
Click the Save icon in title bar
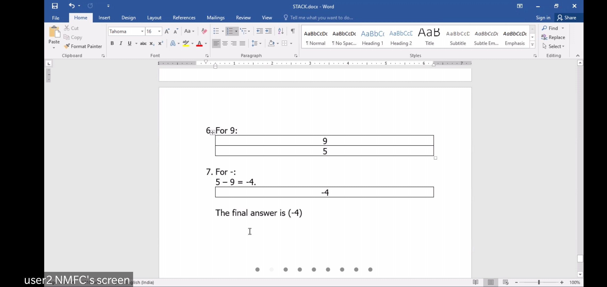click(55, 6)
